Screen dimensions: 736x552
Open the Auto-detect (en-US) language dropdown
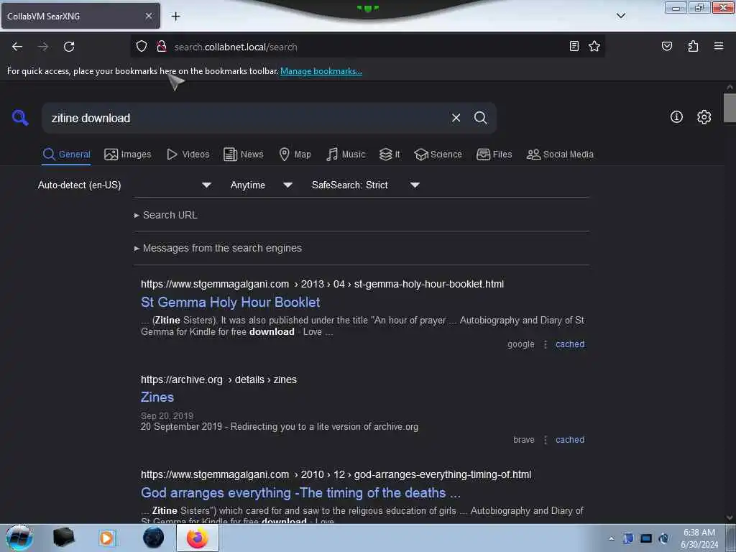[124, 185]
